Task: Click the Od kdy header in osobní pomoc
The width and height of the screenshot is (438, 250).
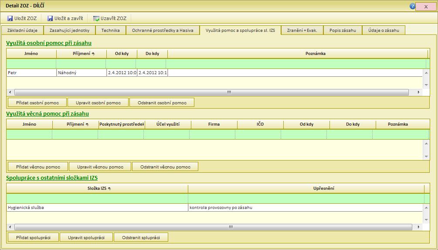Action: pyautogui.click(x=122, y=53)
